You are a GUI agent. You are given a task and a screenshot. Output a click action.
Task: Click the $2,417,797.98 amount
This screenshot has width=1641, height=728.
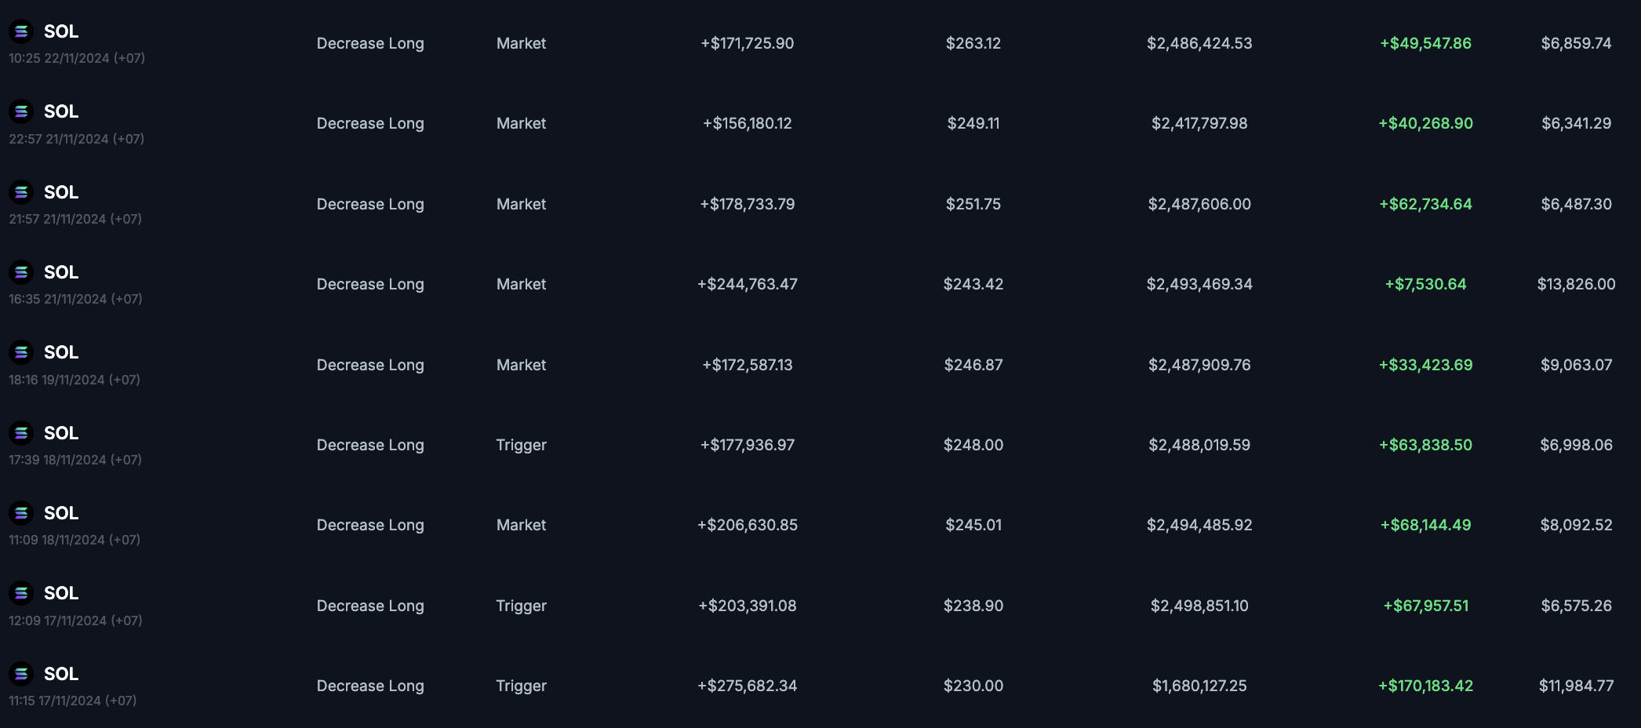[x=1199, y=123]
